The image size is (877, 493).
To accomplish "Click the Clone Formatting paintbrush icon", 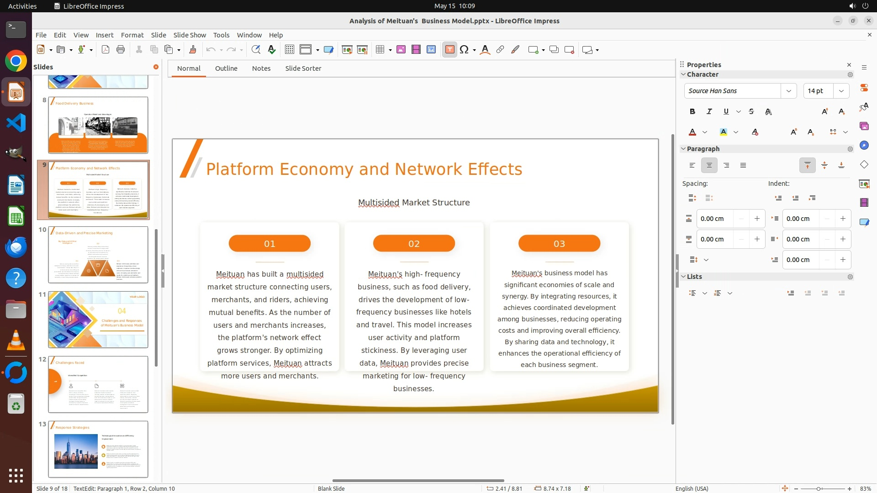I will (x=192, y=50).
